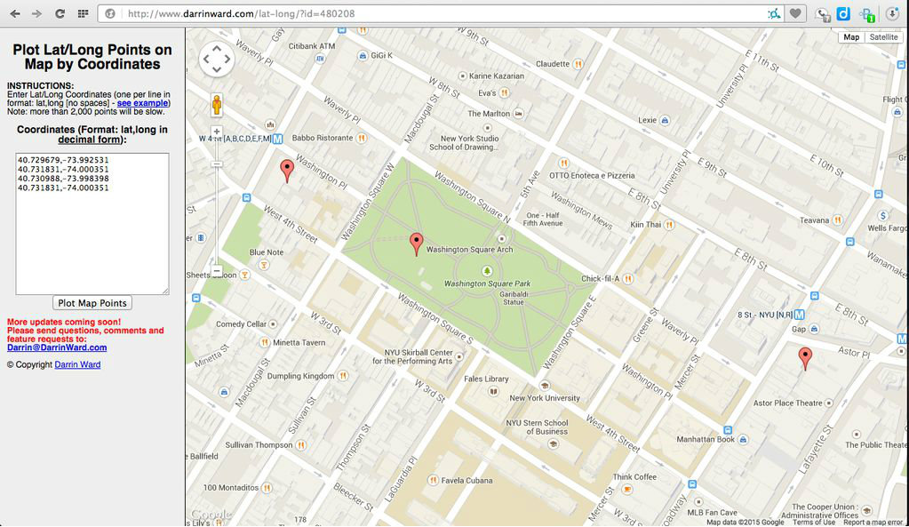Click the browser back arrow
Screen dimensions: 909x527
coord(15,13)
